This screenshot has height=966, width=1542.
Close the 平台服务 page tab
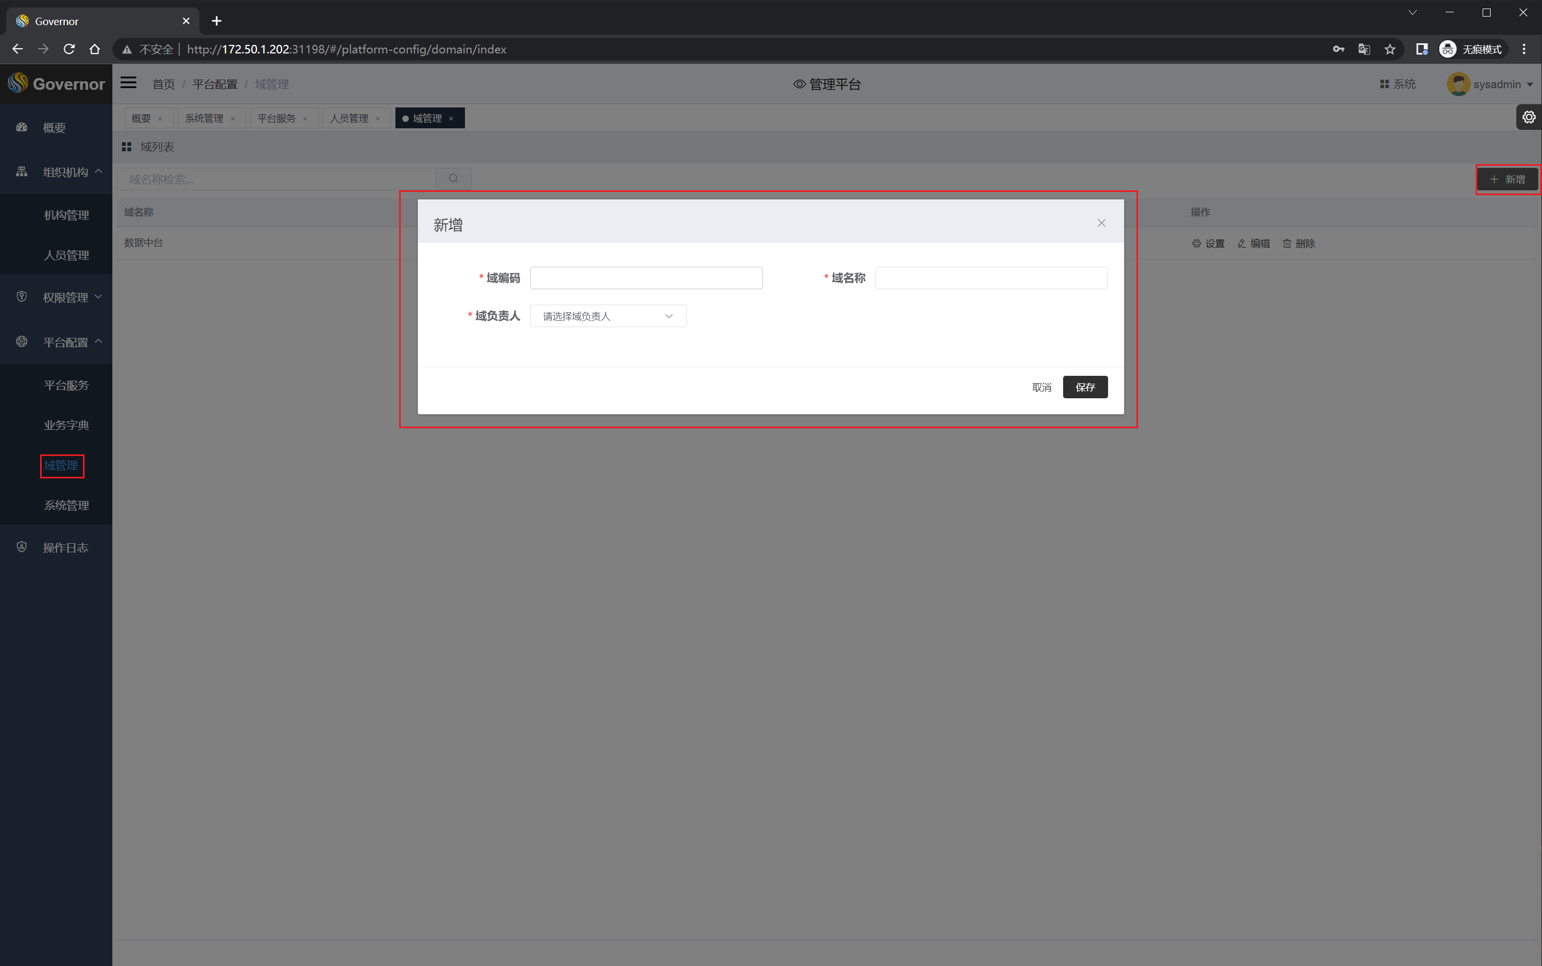click(305, 119)
